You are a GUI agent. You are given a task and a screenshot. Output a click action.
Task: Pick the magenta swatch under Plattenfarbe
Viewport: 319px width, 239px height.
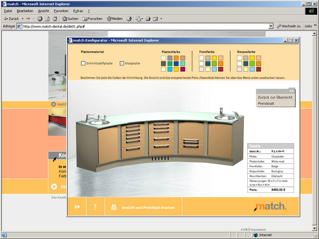click(x=182, y=69)
